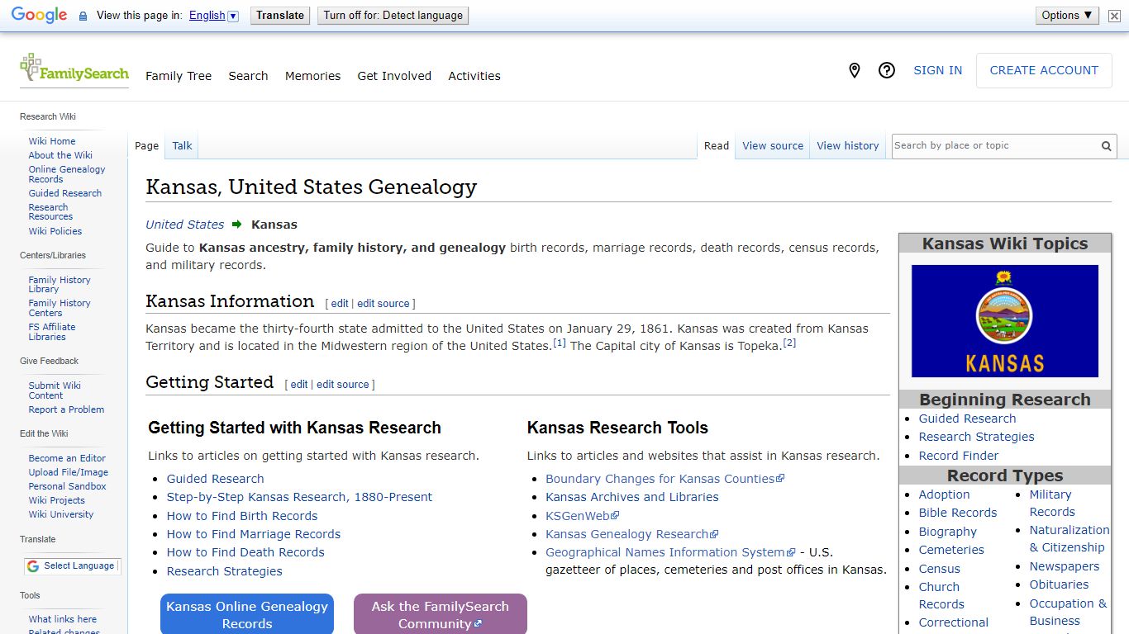Click Report a Problem
Viewport: 1129px width, 634px height.
click(66, 409)
